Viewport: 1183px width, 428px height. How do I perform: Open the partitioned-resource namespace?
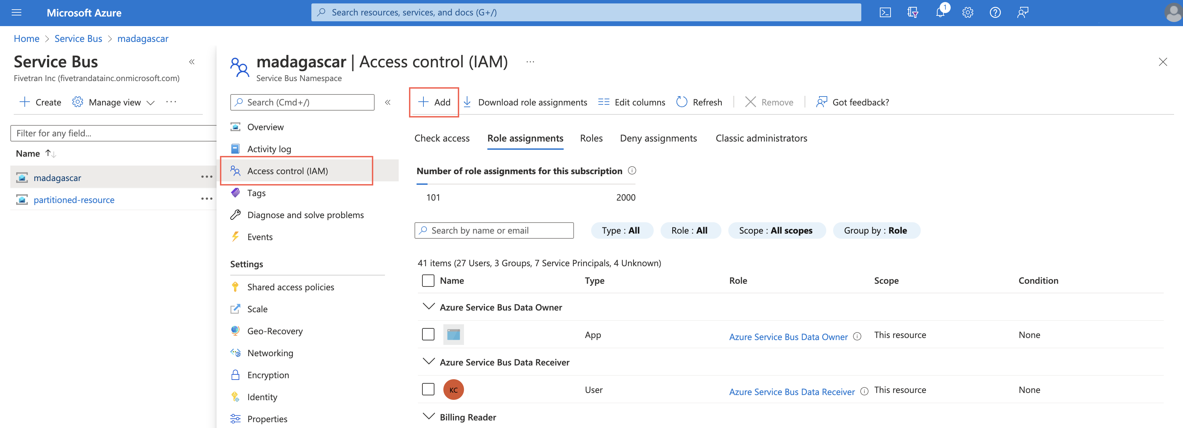(x=74, y=200)
